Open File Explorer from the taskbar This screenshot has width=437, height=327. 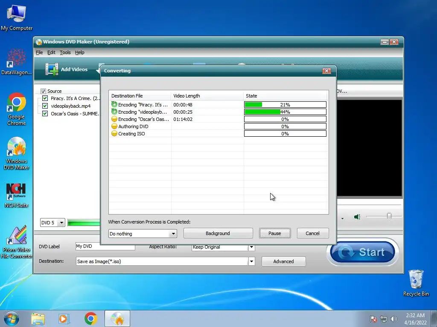coord(38,319)
